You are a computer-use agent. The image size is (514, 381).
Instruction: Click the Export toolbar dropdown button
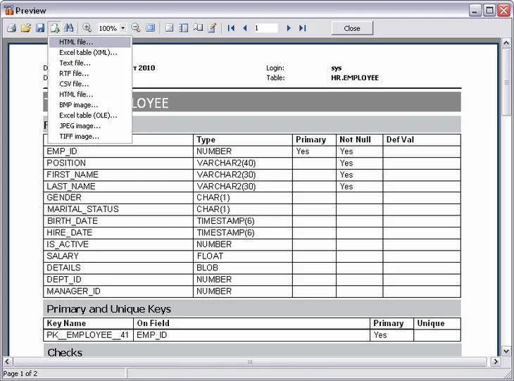[54, 28]
